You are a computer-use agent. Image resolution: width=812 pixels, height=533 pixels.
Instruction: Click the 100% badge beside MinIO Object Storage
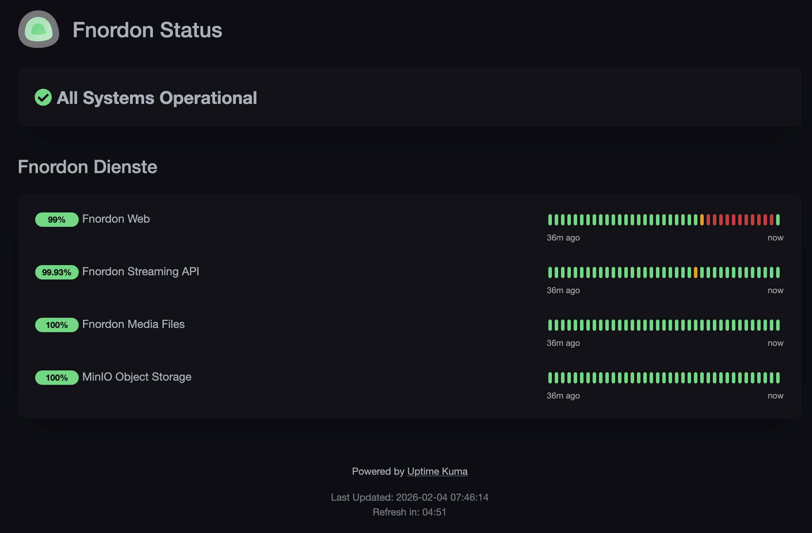coord(57,378)
